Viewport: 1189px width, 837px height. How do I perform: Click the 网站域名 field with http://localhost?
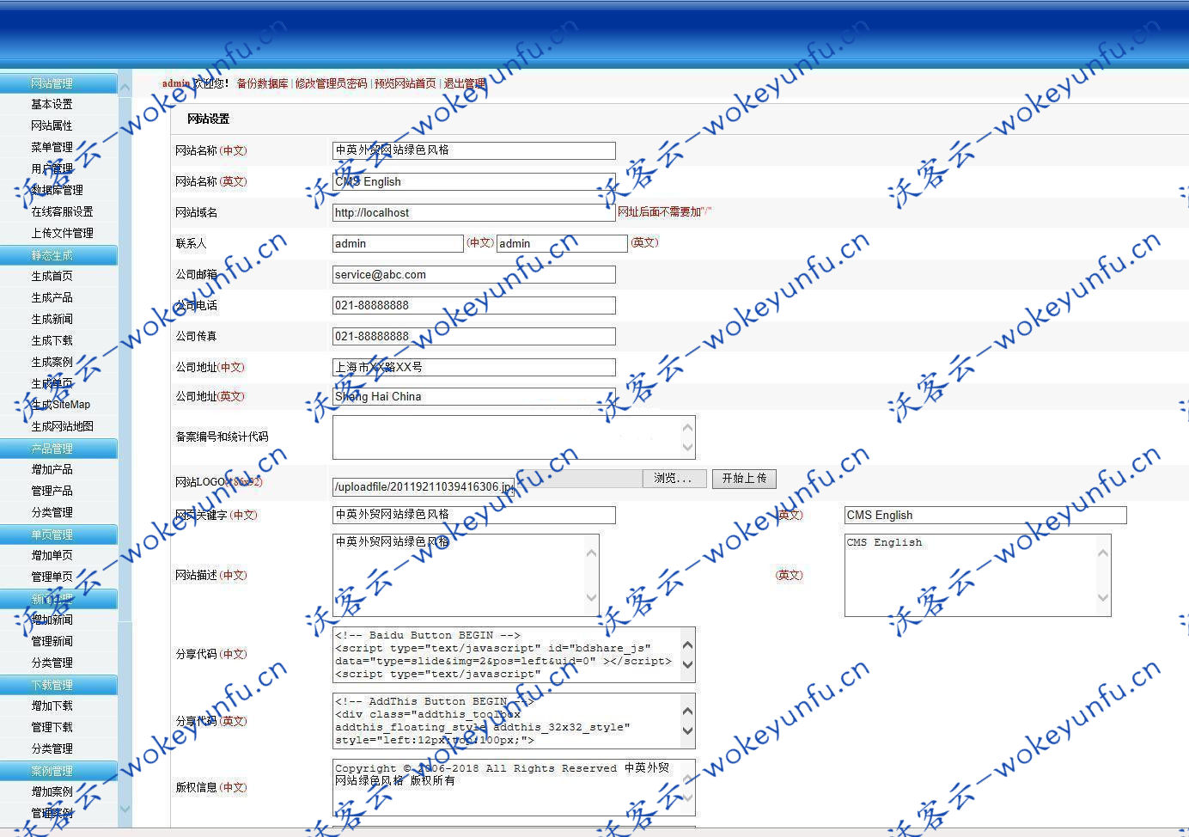pyautogui.click(x=474, y=212)
